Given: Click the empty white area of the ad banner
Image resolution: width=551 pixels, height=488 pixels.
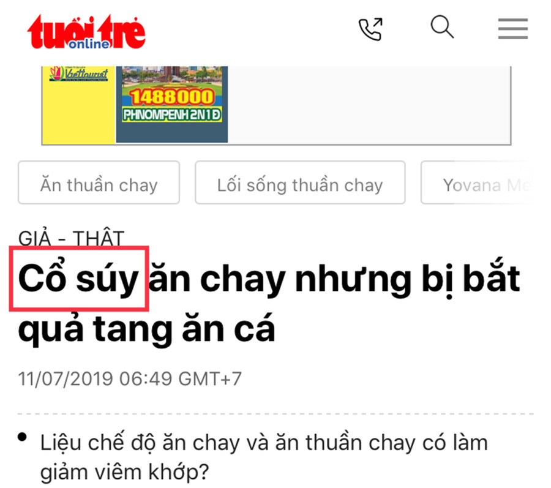Looking at the screenshot, I should (x=369, y=105).
